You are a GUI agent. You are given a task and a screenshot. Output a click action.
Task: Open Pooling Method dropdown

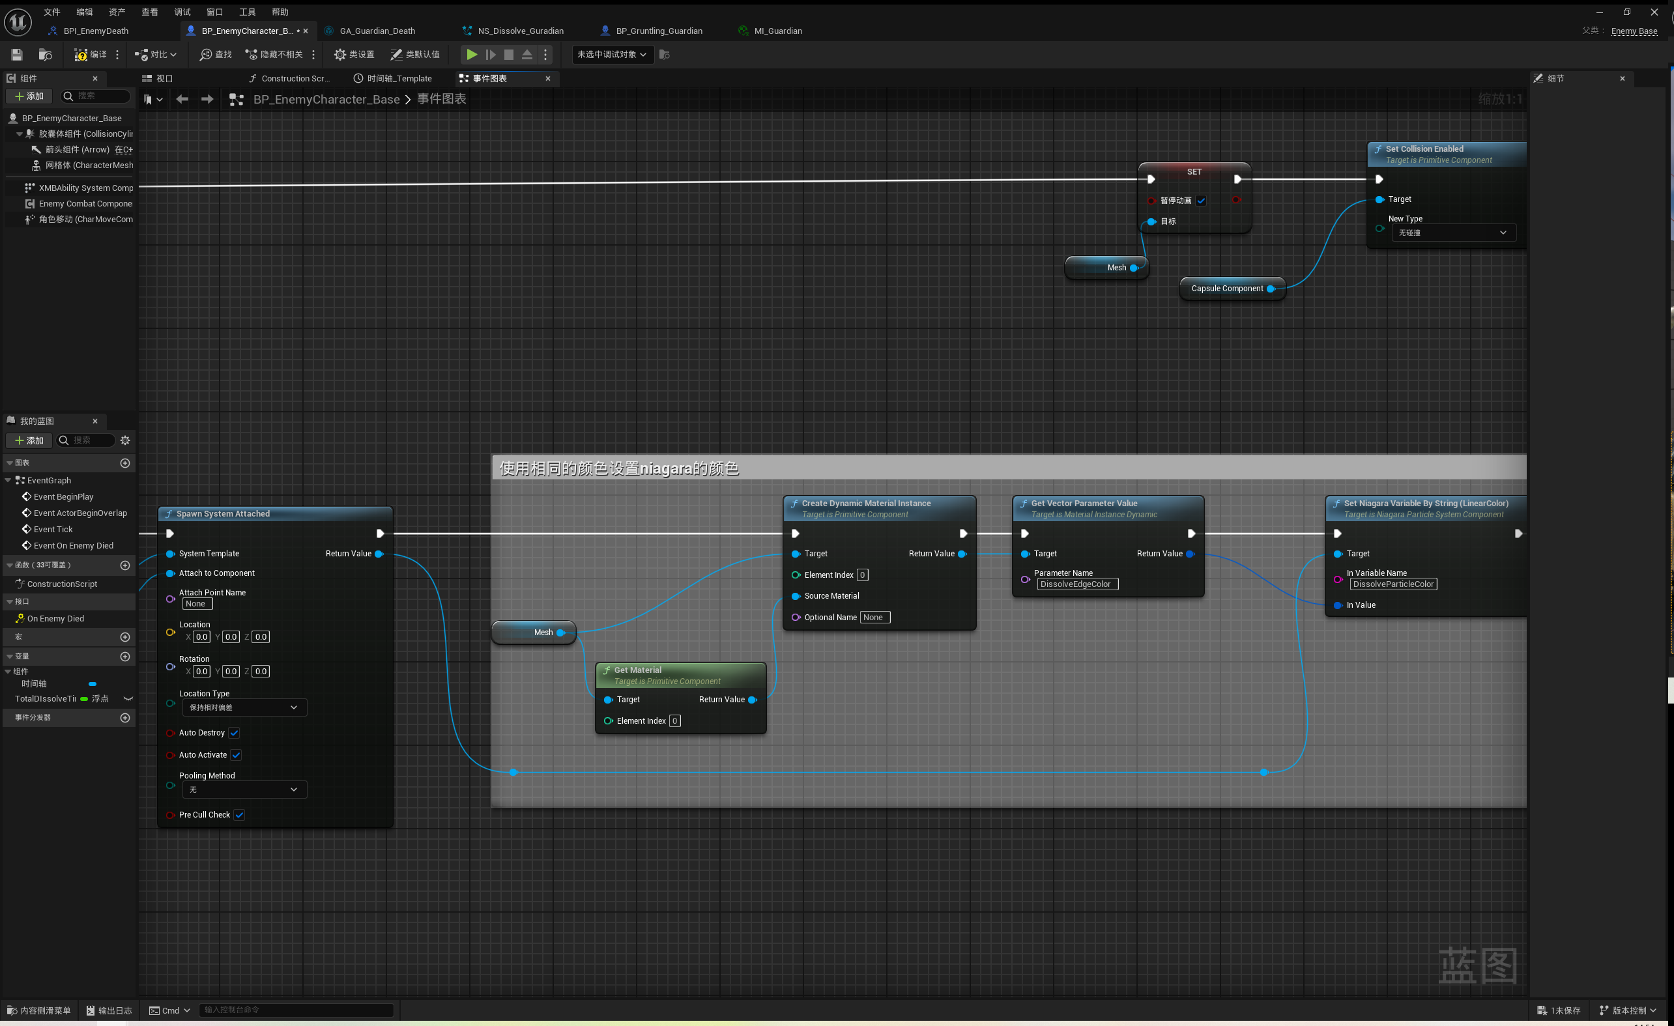coord(244,790)
